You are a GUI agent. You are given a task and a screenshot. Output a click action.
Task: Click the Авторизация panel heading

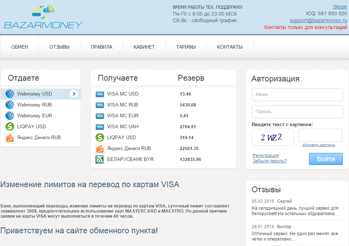(275, 79)
